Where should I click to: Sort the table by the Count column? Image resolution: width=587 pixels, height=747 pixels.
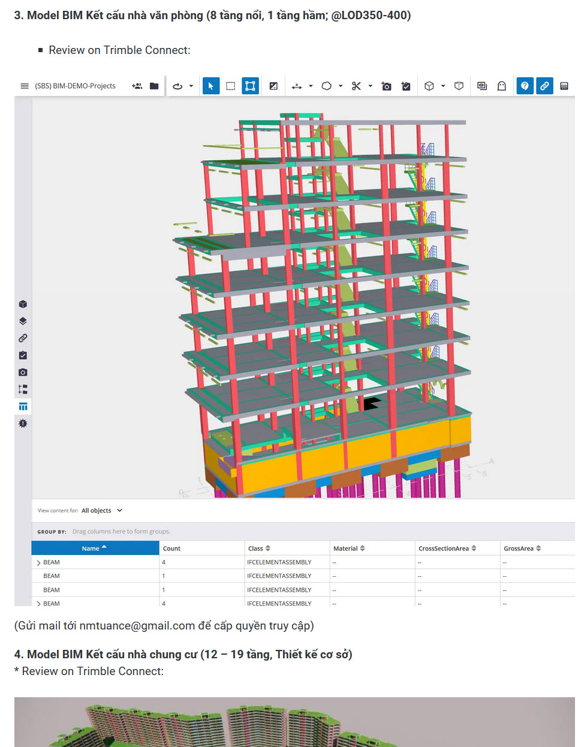point(171,547)
